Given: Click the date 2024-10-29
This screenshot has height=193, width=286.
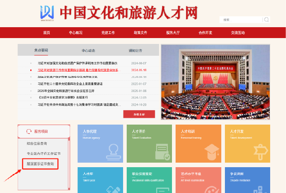Looking at the screenshot, I should [139, 105].
